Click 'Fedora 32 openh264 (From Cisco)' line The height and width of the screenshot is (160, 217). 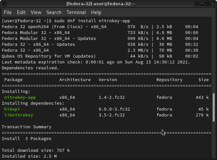tap(100, 27)
